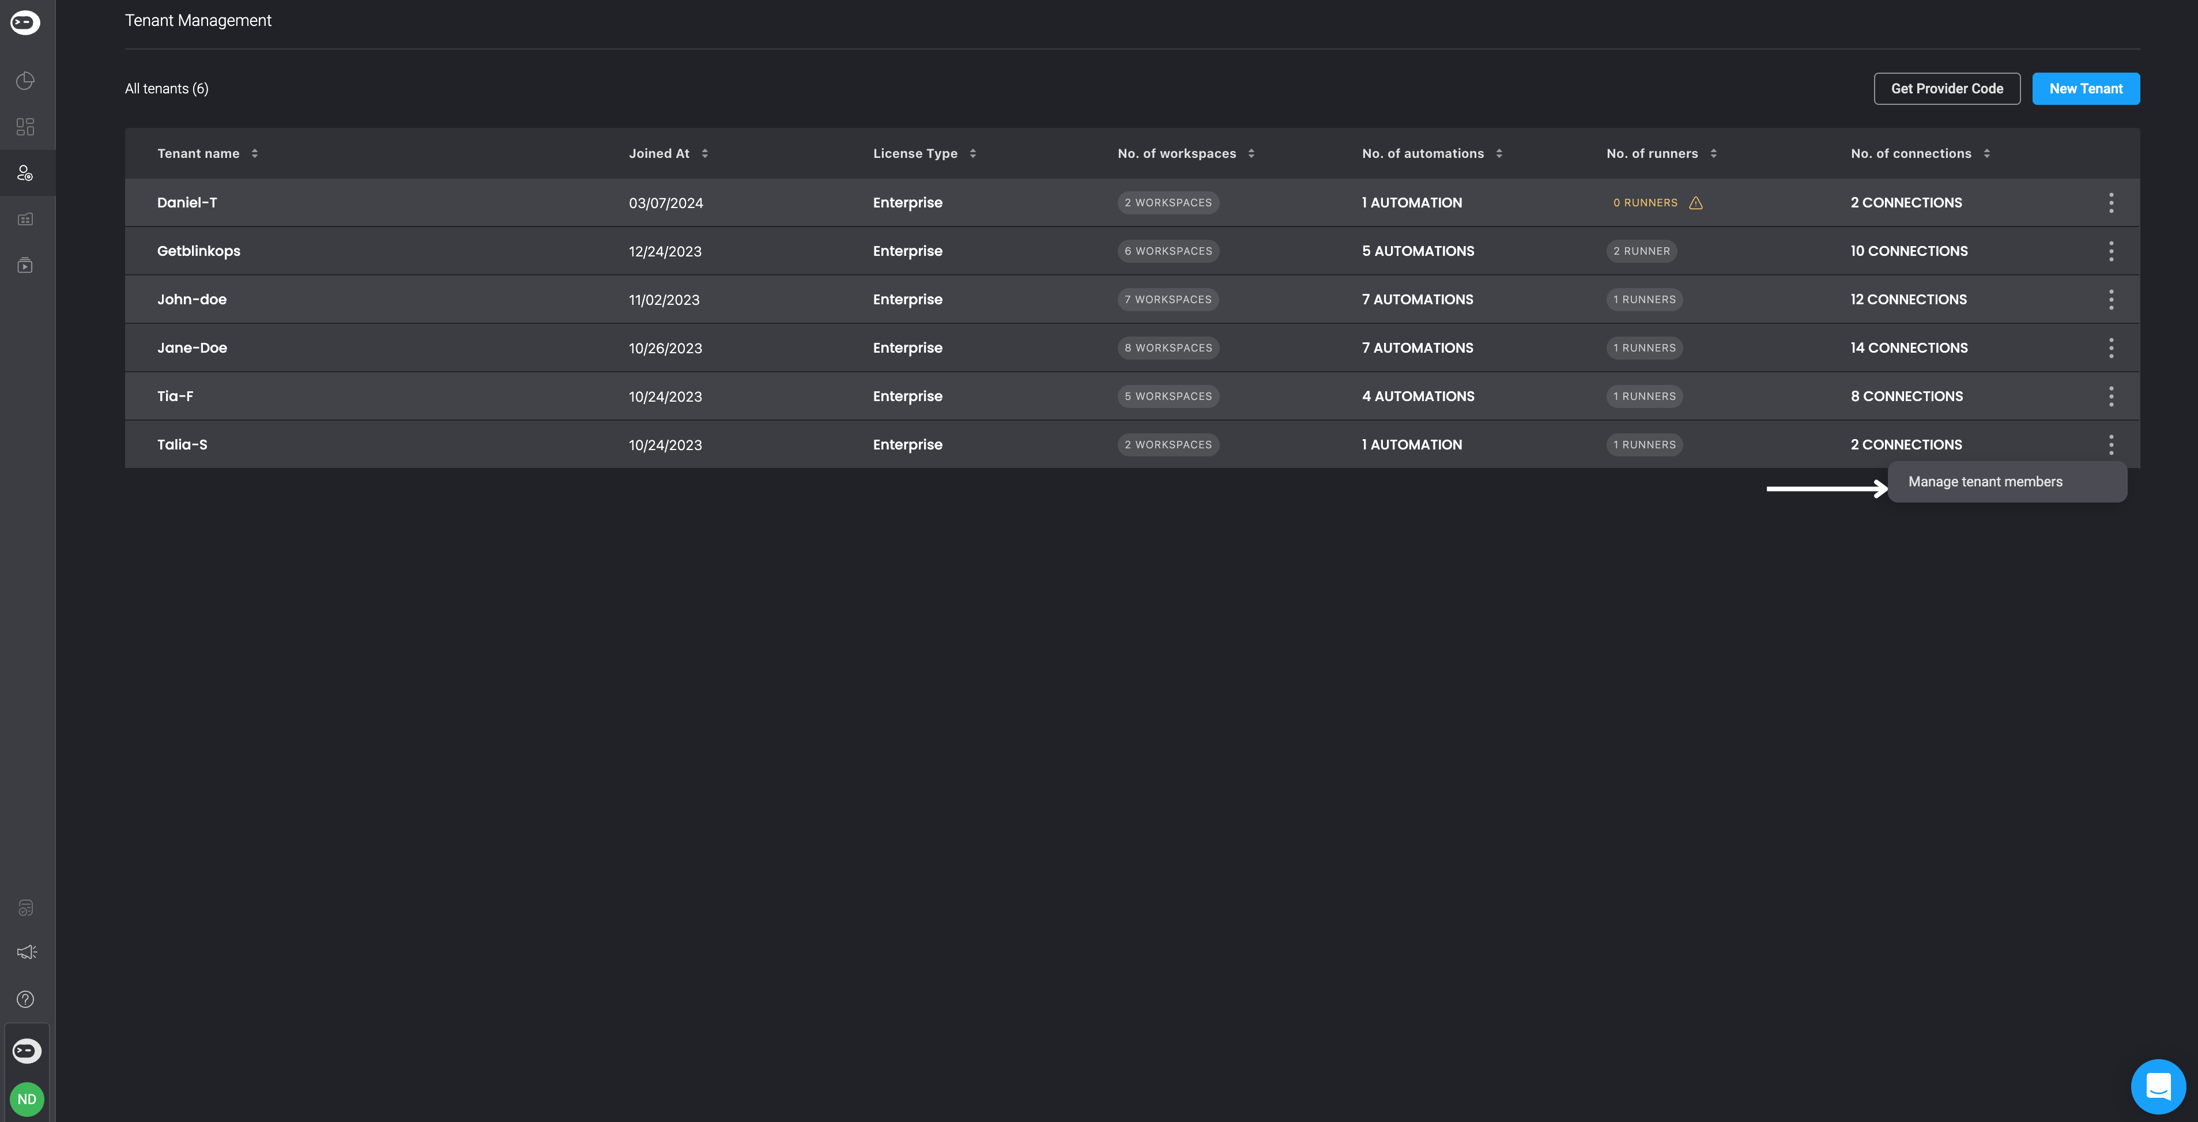Image resolution: width=2198 pixels, height=1122 pixels.
Task: Select the Getblinkops tenant name
Action: tap(199, 251)
